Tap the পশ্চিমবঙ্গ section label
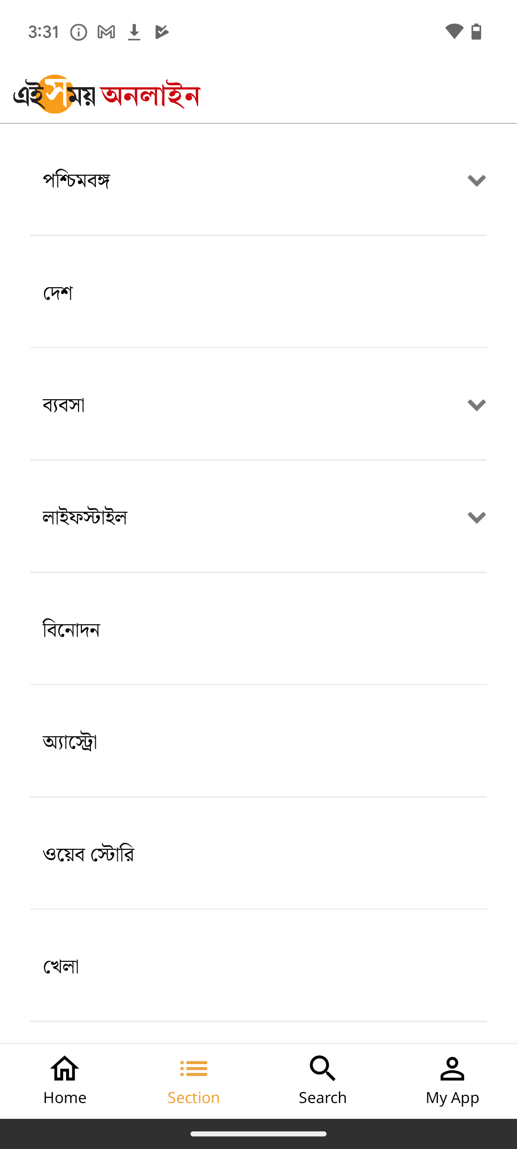Image resolution: width=517 pixels, height=1149 pixels. [77, 181]
